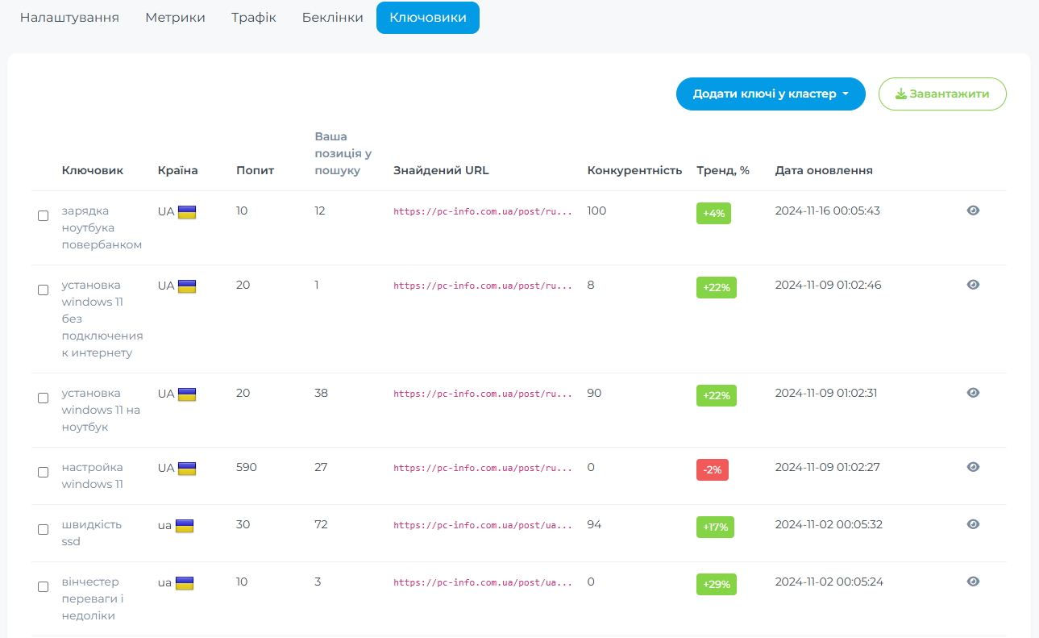The width and height of the screenshot is (1039, 638).
Task: Click eye icon for установка windows 11 на ноутбук row
Action: 973,393
